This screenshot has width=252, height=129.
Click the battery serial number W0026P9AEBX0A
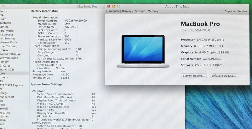[x=76, y=21]
